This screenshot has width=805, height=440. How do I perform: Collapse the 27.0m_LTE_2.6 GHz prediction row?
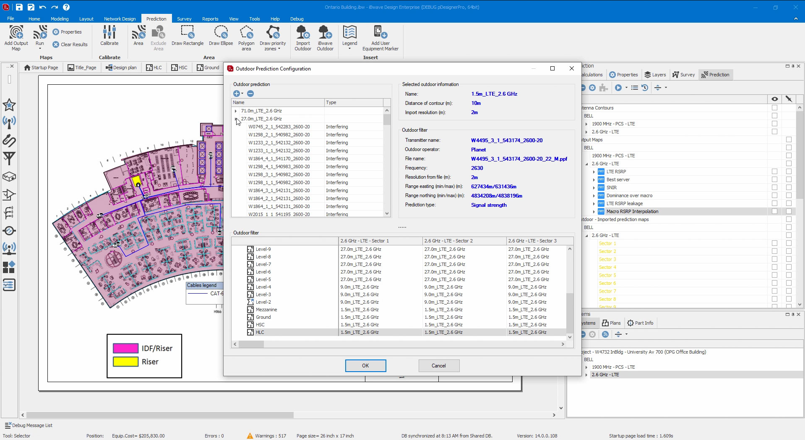pyautogui.click(x=236, y=119)
